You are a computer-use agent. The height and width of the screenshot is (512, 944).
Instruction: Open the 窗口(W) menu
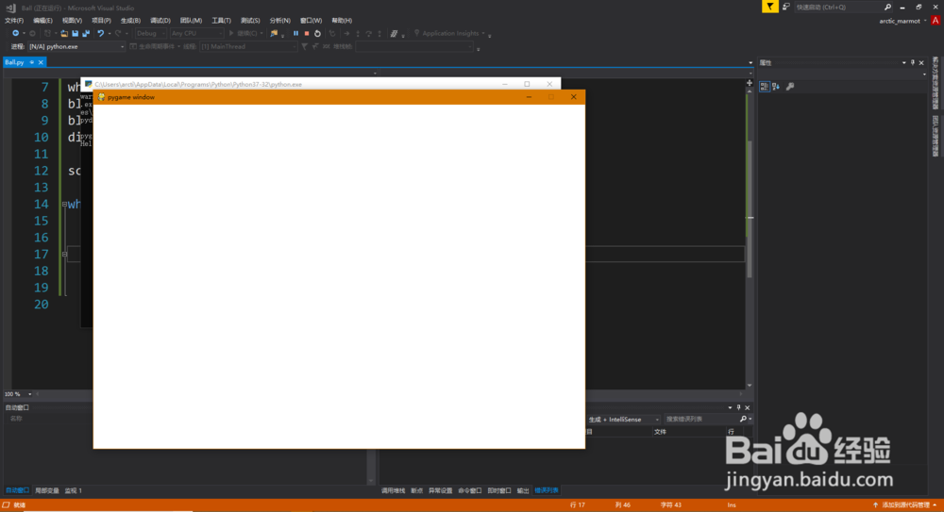(x=311, y=21)
